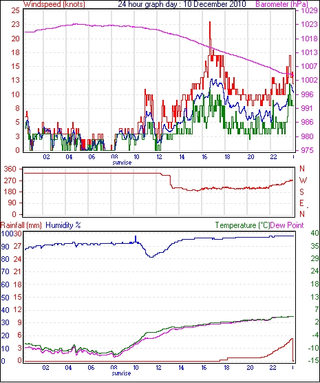Click the Temperature (°C) label
The height and width of the screenshot is (383, 320).
[x=242, y=225]
